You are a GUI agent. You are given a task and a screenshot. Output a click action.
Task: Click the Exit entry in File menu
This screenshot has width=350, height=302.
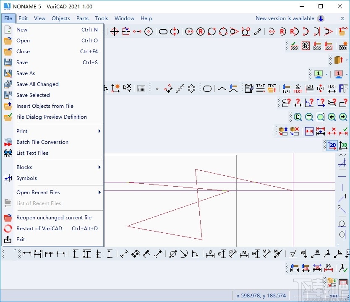point(21,240)
